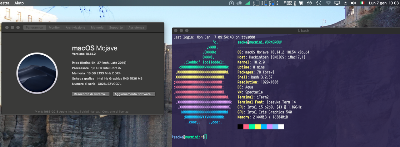Open MEM memory usage monitor
400x147 pixels.
264,3
